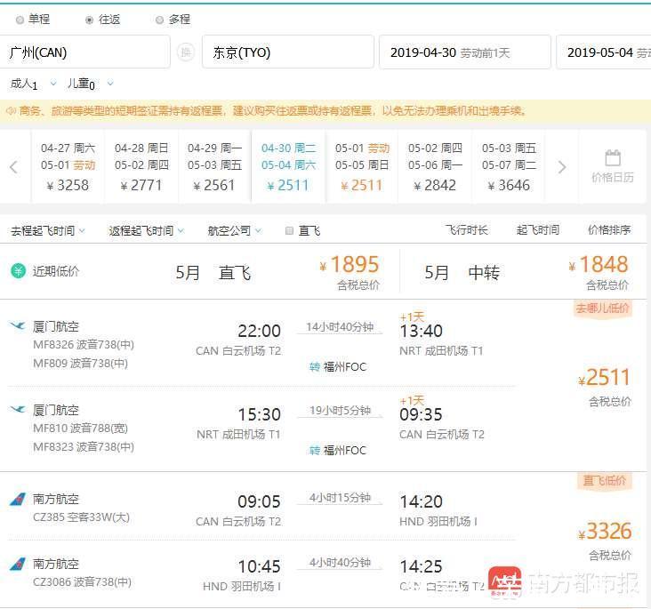Viewport: 651px width, 609px height.
Task: Open 5月 直飞 low price ¥1895
Action: point(277,273)
